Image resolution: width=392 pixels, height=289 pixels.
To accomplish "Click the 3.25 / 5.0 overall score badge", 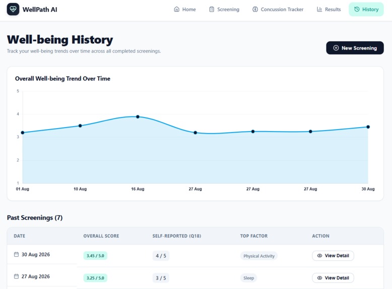I will coord(95,278).
